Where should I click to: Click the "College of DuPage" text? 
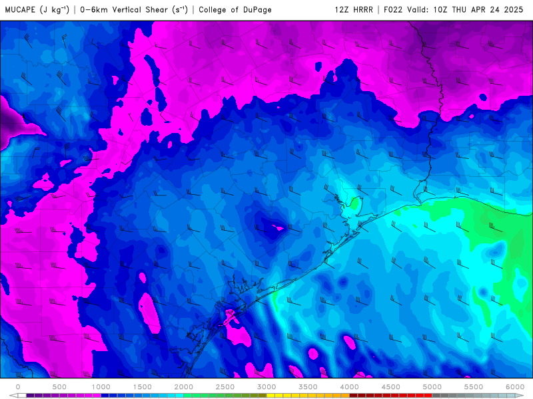(235, 10)
